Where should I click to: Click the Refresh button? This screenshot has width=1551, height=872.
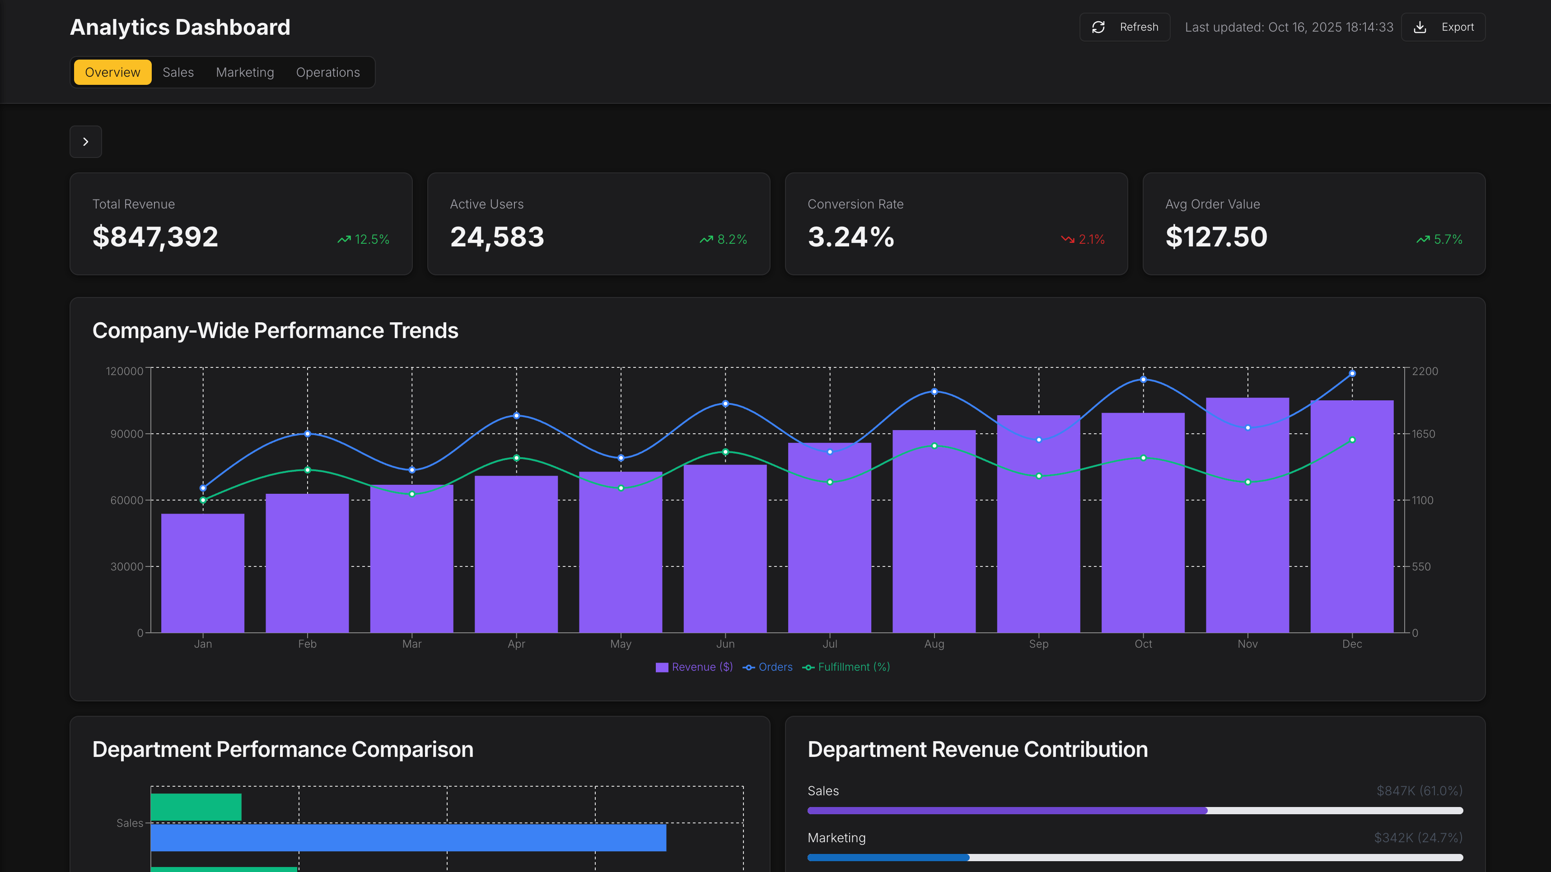tap(1125, 27)
